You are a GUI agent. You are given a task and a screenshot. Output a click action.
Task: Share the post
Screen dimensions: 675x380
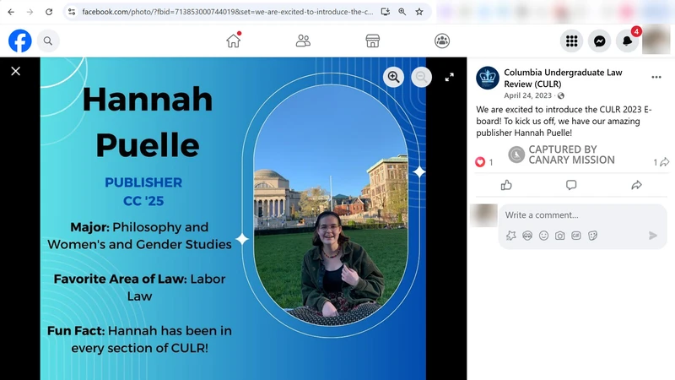coord(637,185)
